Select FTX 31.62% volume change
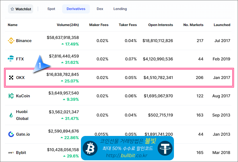The height and width of the screenshot is (162, 238). 70,62
